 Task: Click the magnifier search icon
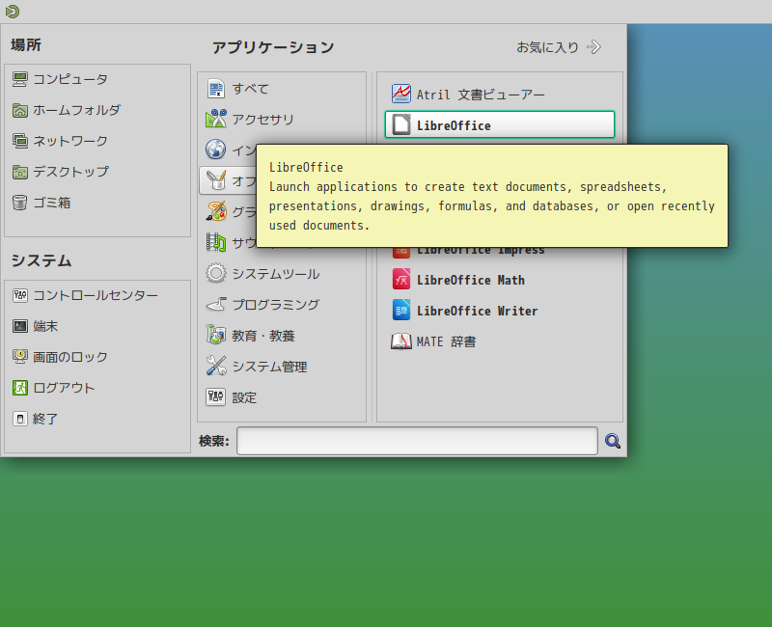coord(613,441)
